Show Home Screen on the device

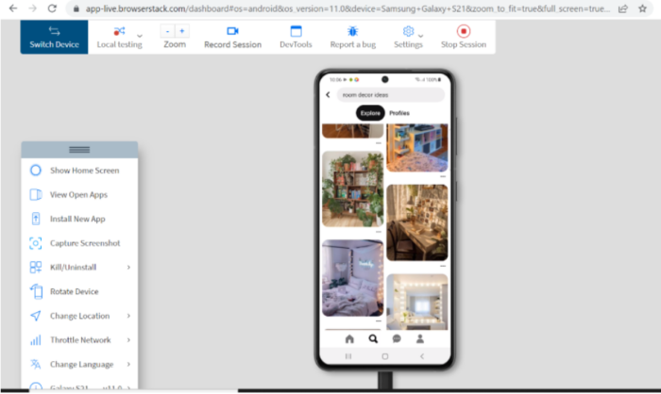(x=79, y=171)
